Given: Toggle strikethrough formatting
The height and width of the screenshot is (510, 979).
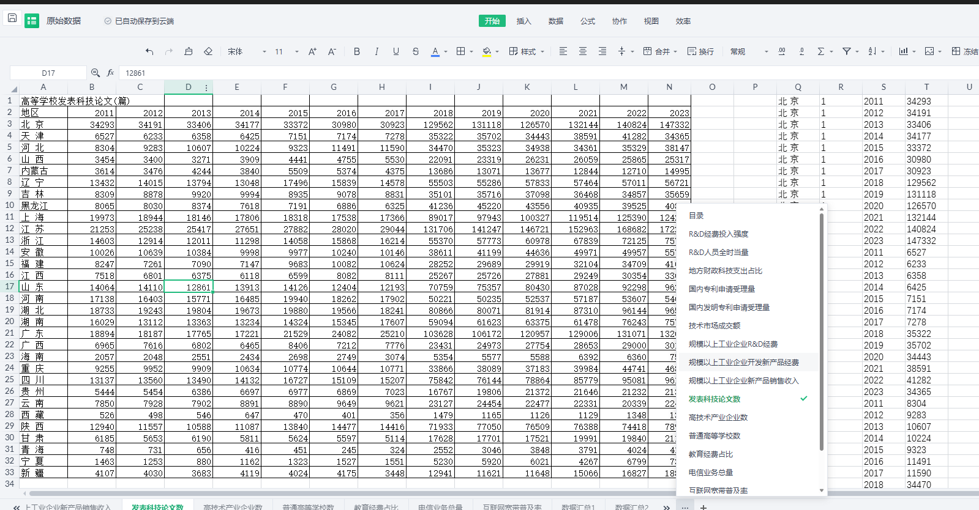Looking at the screenshot, I should click(416, 51).
